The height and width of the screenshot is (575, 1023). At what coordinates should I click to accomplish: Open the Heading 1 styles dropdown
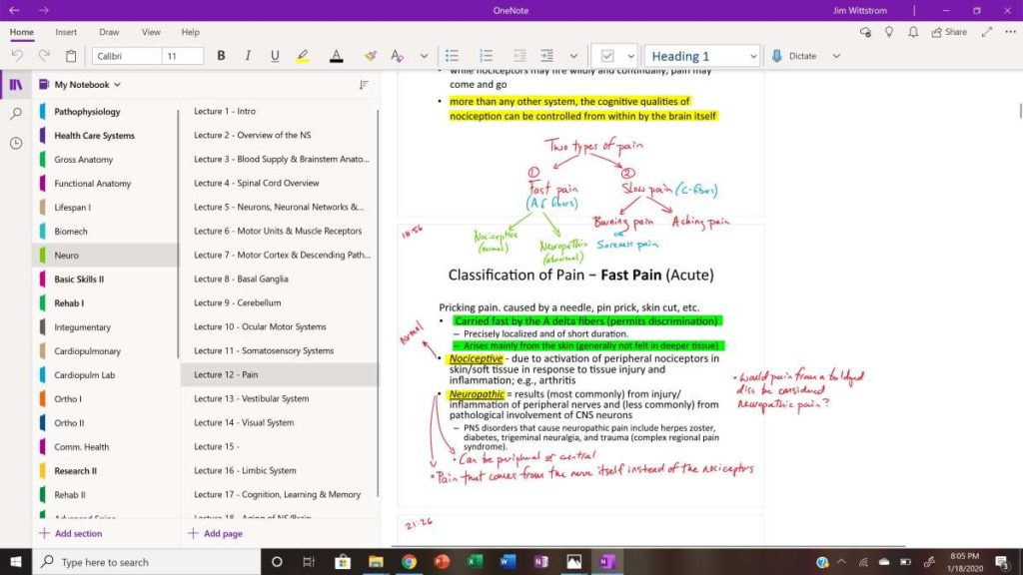[702, 56]
